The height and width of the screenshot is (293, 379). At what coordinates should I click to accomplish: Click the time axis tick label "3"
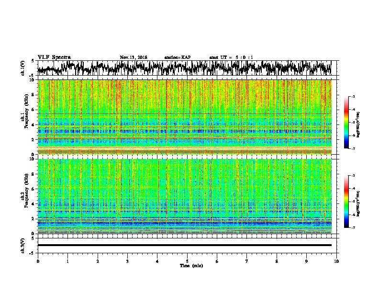[x=127, y=261]
